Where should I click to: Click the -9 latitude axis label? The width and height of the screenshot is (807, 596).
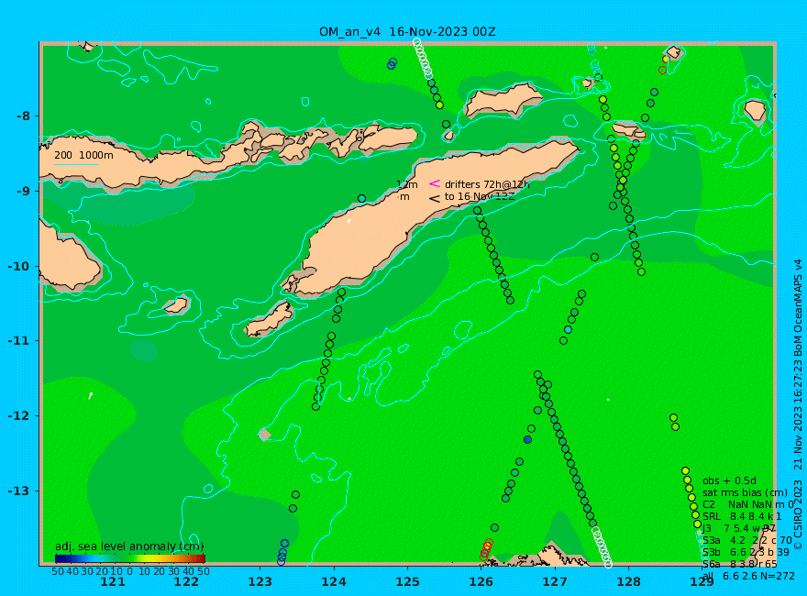[x=23, y=191]
